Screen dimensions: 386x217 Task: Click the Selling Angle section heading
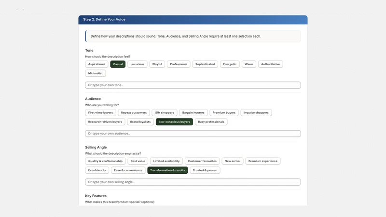coord(96,147)
